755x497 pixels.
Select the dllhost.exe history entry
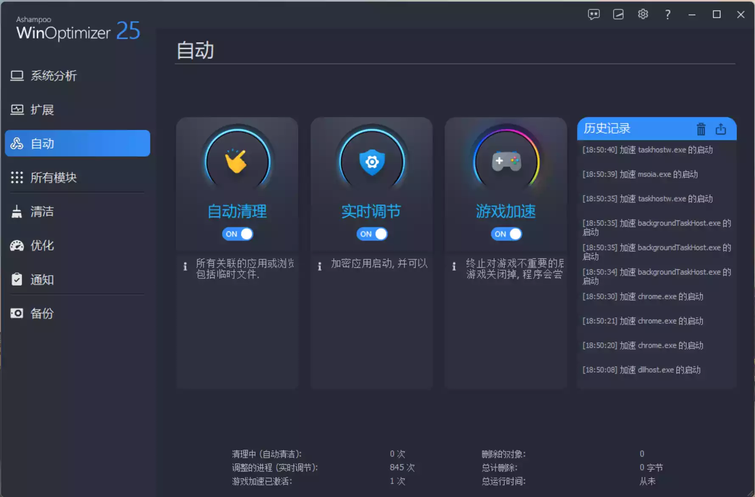coord(641,370)
